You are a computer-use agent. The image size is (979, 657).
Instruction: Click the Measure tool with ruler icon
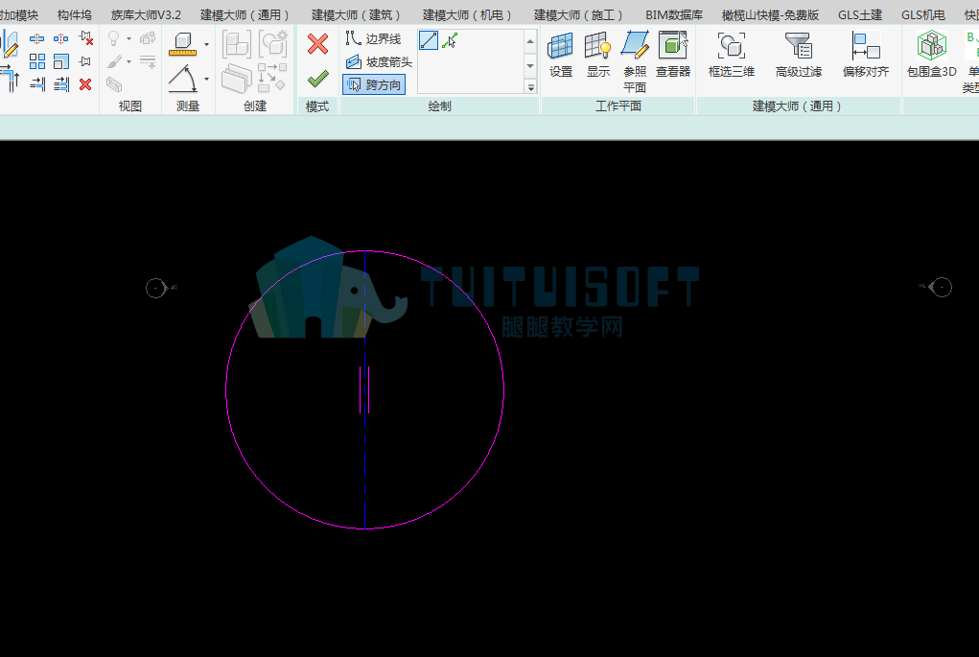183,44
